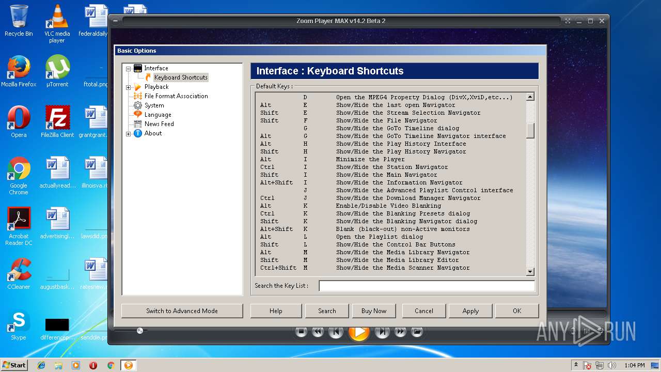Click the Search button
The image size is (661, 372).
pyautogui.click(x=327, y=311)
